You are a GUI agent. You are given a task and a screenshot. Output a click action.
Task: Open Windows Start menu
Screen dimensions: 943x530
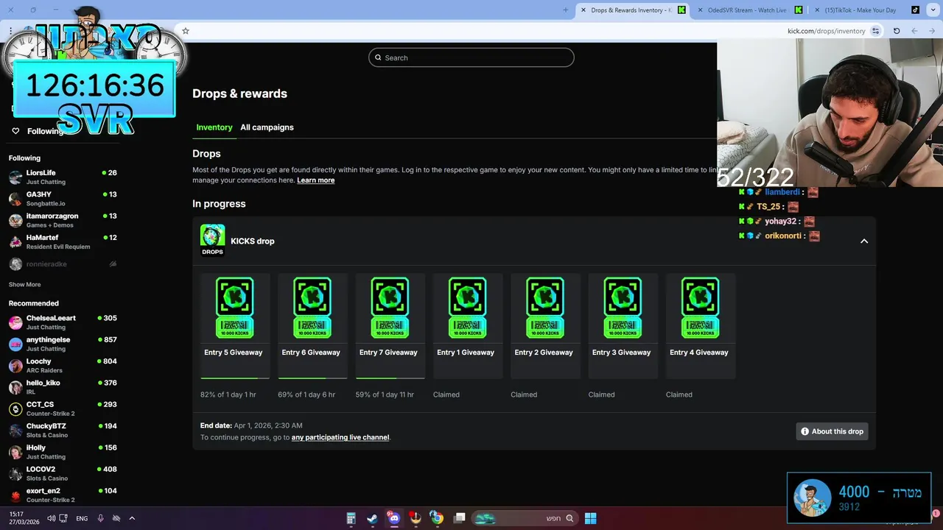(x=590, y=518)
